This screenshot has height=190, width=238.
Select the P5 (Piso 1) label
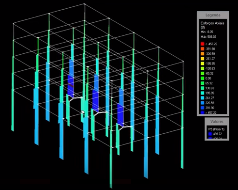[x=216, y=129]
